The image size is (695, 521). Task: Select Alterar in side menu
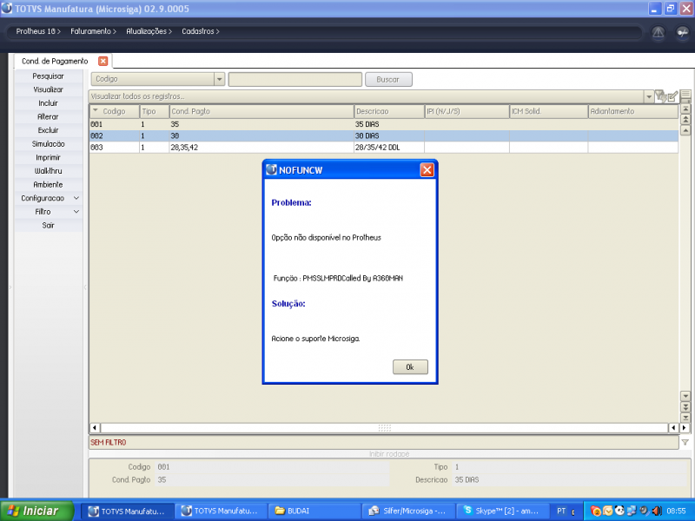(x=49, y=117)
